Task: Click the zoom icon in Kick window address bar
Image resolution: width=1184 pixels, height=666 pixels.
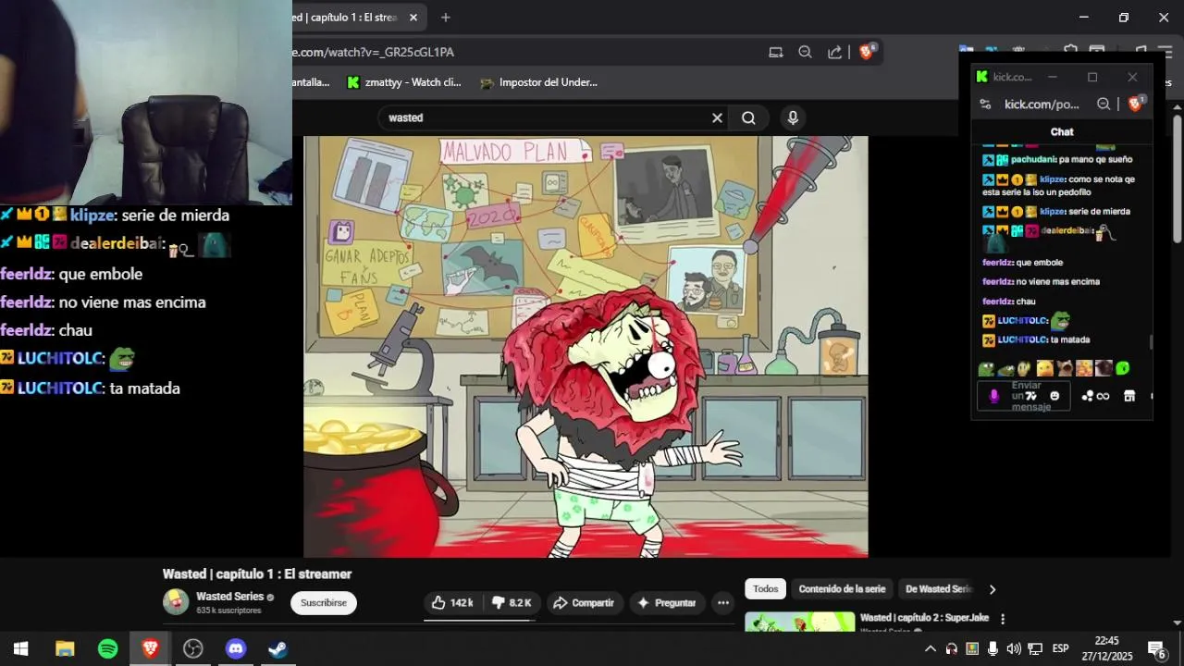Action: 1104,105
